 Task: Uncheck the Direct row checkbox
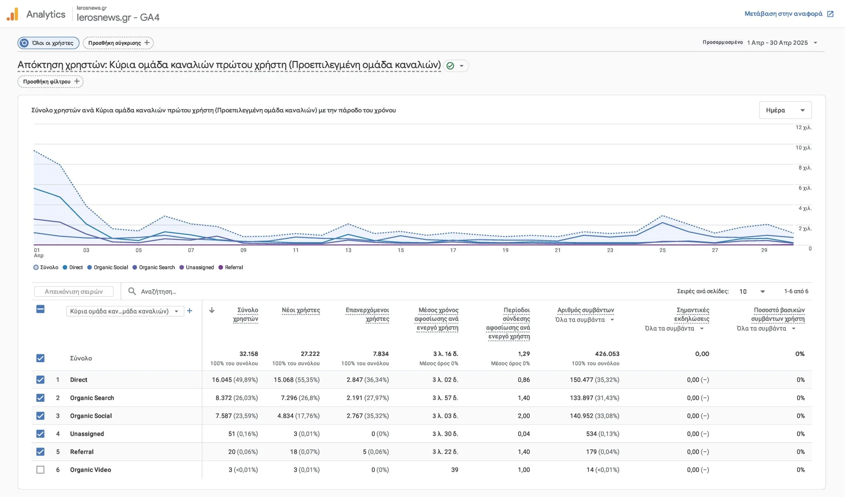click(x=40, y=380)
